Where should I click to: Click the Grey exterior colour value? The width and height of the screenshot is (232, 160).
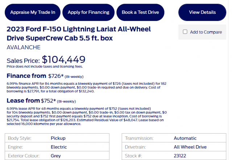click(57, 156)
